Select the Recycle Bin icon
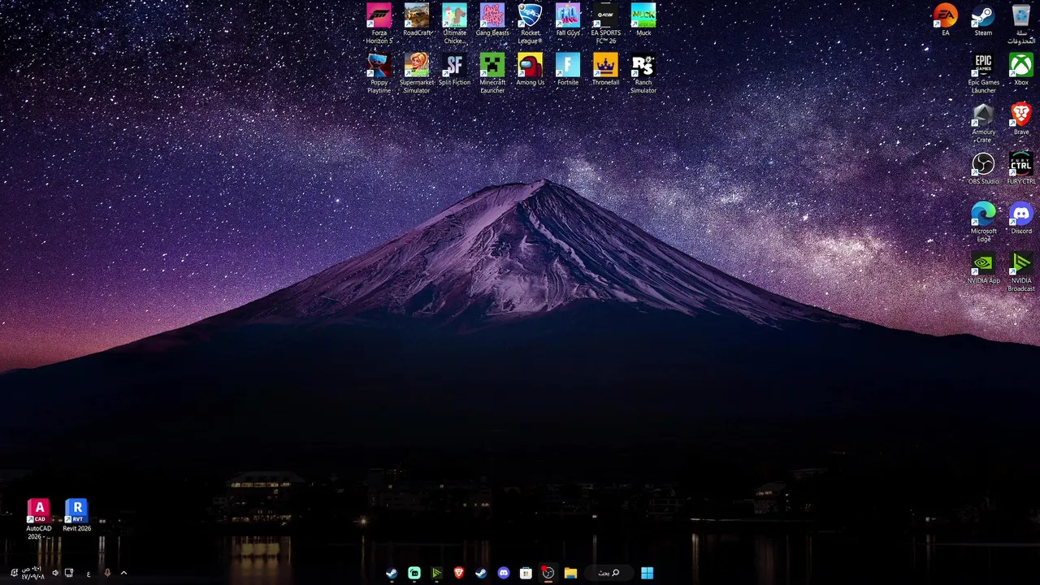 coord(1021,24)
